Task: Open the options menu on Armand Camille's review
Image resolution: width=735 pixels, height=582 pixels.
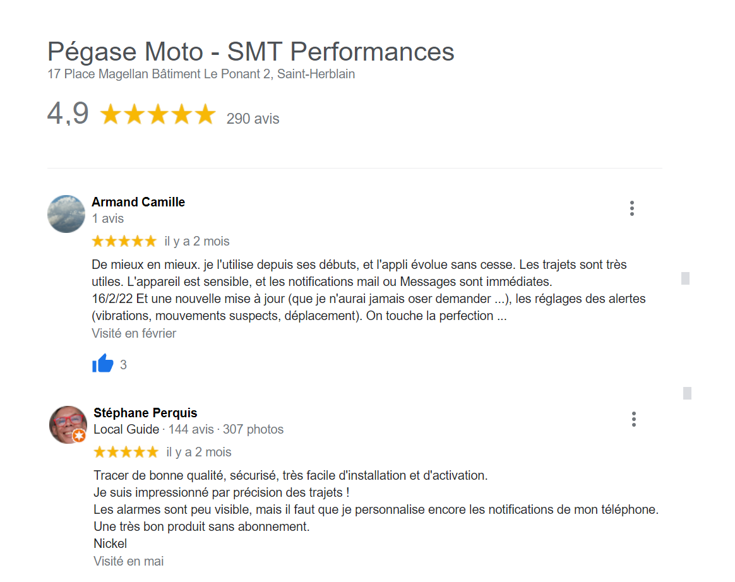Action: click(x=631, y=208)
